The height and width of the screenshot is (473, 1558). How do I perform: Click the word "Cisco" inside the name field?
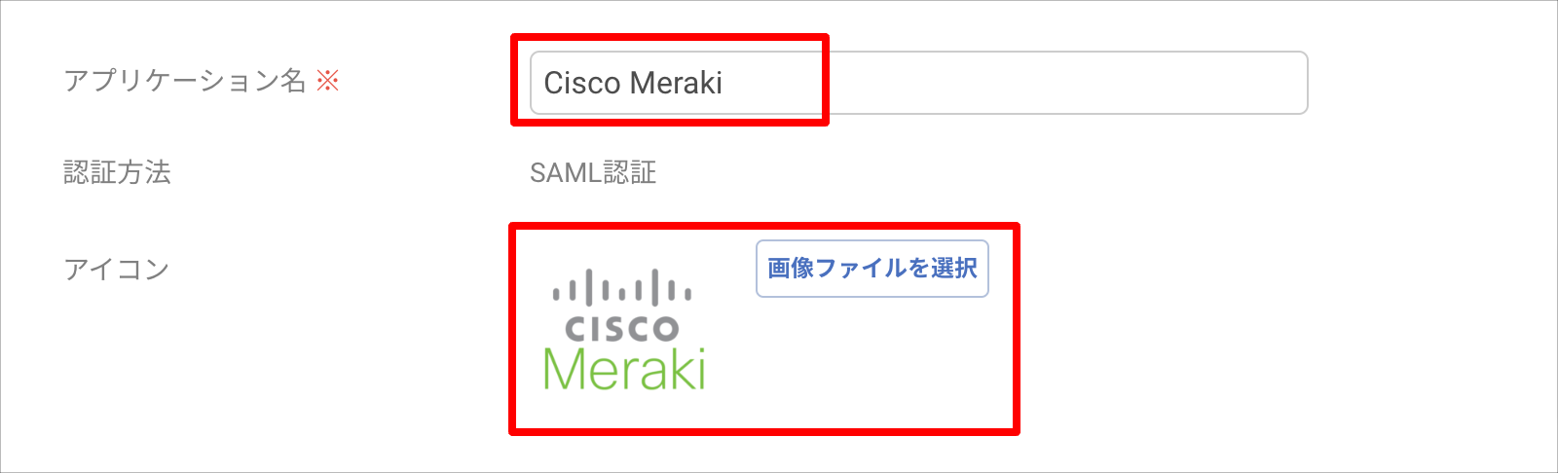(x=582, y=83)
